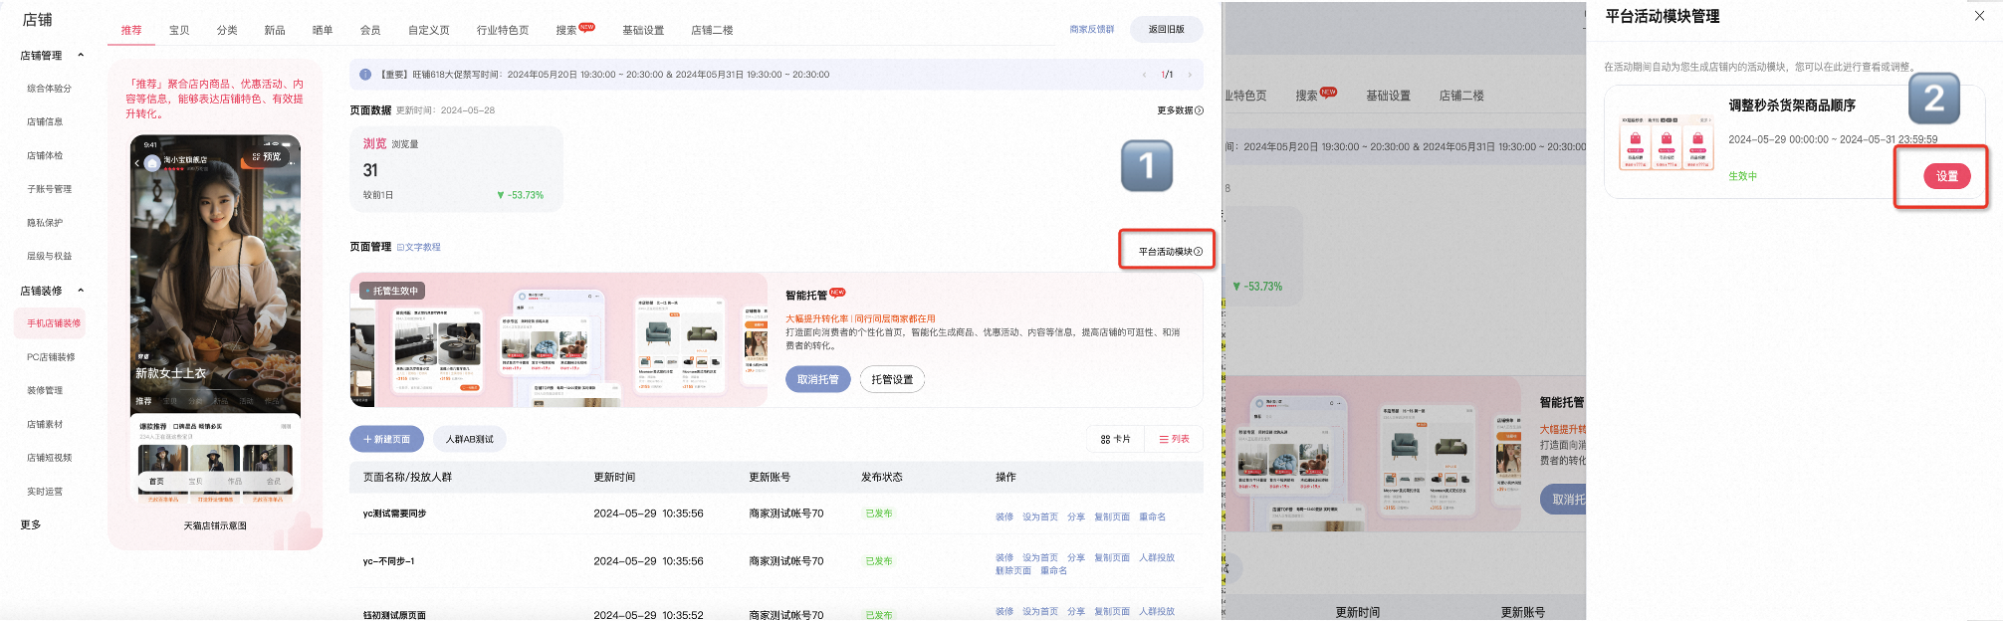Collapse the 店铺装修 sidebar section
This screenshot has width=2003, height=621.
pyautogui.click(x=81, y=291)
